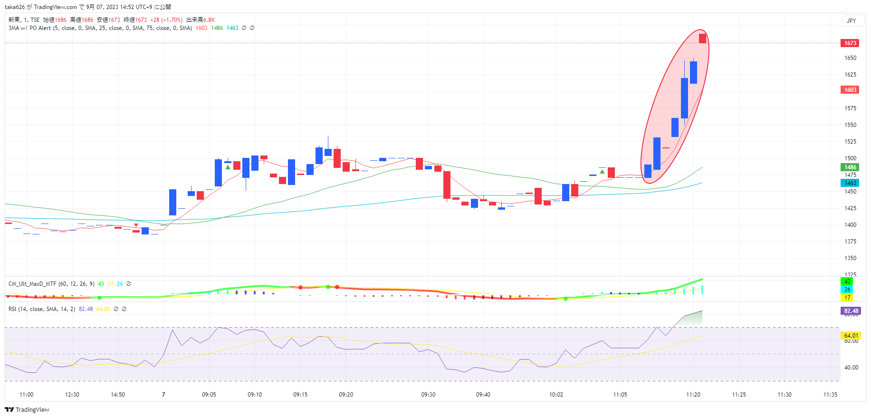Click the 09:30 label on time axis
Viewport: 871px width, 418px height.
click(428, 395)
